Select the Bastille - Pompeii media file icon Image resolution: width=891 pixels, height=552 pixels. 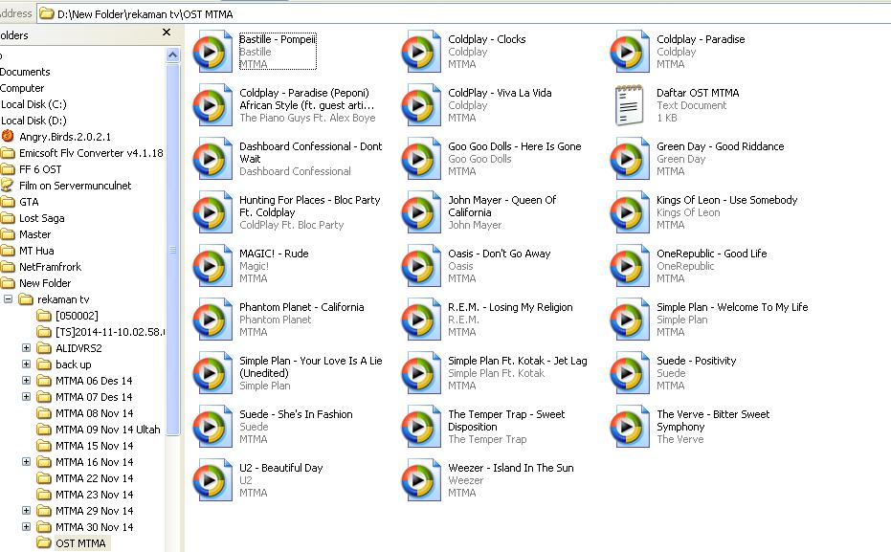pos(212,52)
